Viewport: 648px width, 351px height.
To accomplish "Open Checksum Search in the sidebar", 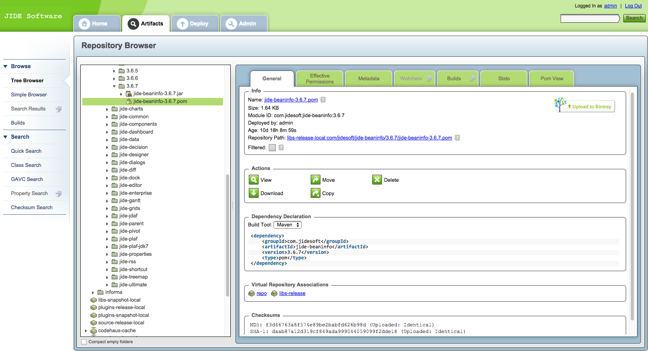I will [x=32, y=208].
